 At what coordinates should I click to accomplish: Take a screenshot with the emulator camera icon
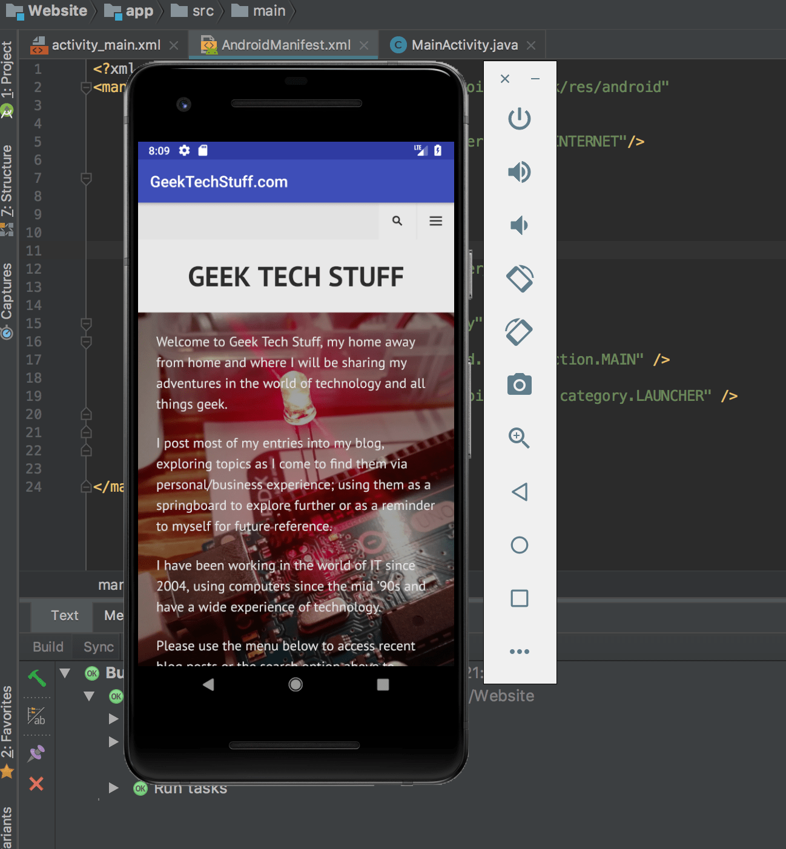(x=519, y=385)
